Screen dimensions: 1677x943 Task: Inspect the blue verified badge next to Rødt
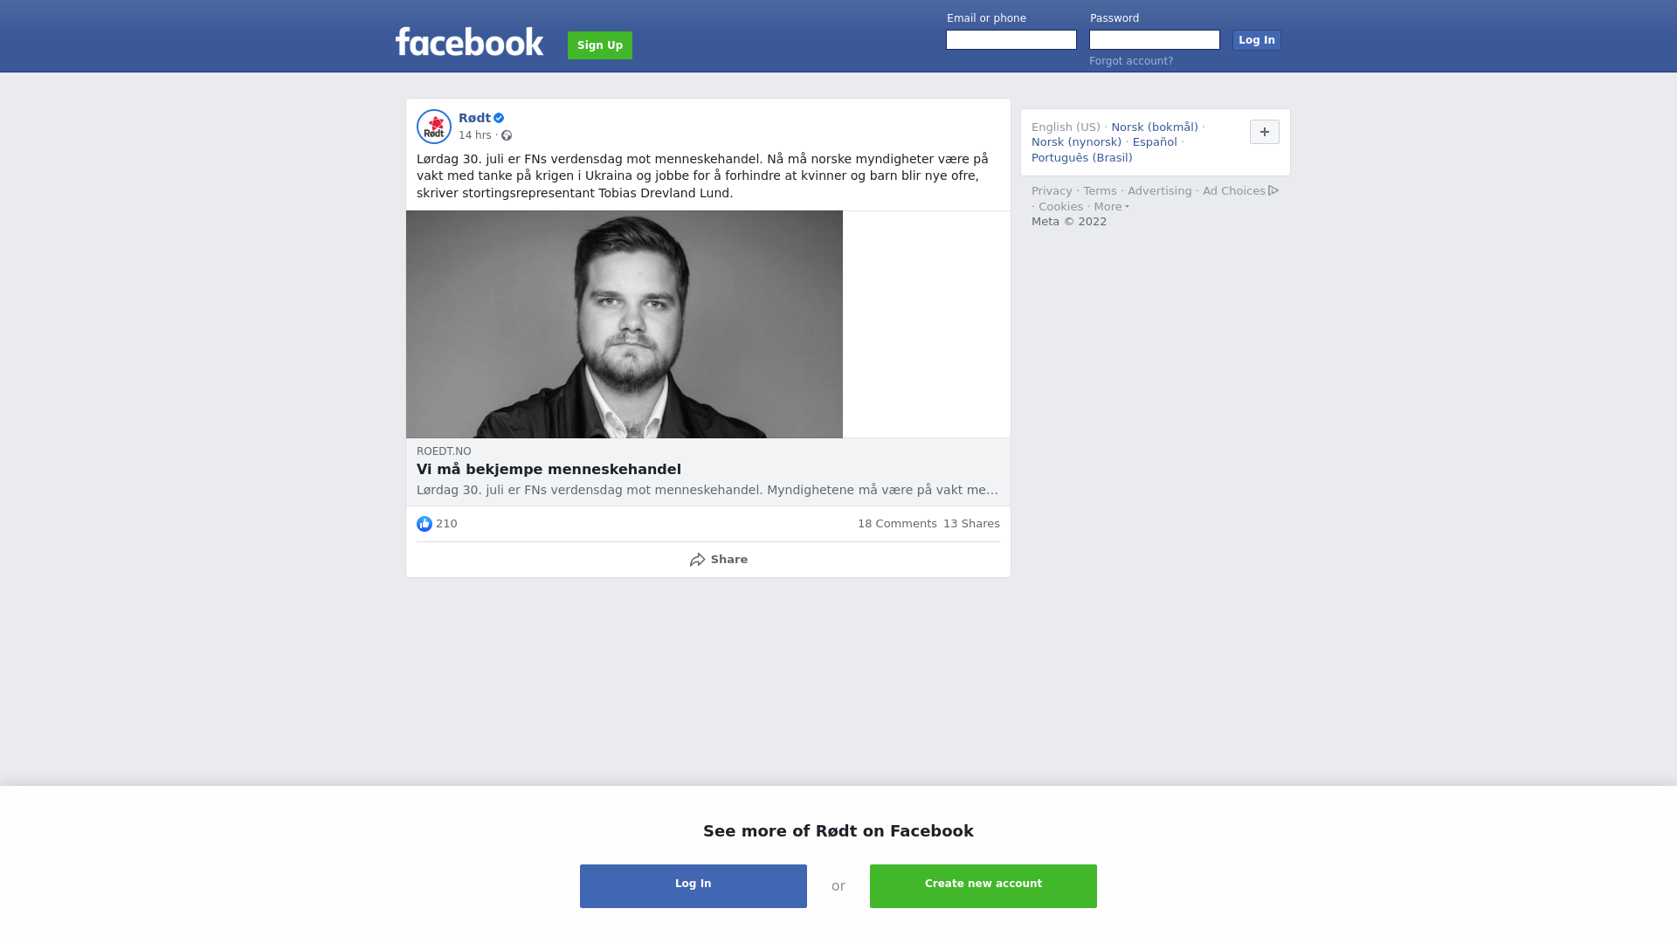click(499, 118)
